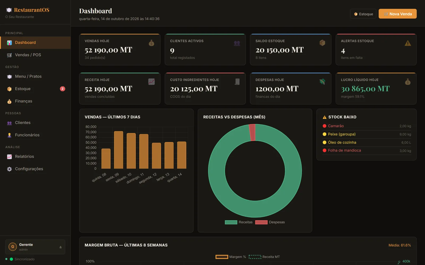Screen dimensions: 425x265
Task: Click the Menu / Pratos plate icon
Action: click(x=9, y=77)
